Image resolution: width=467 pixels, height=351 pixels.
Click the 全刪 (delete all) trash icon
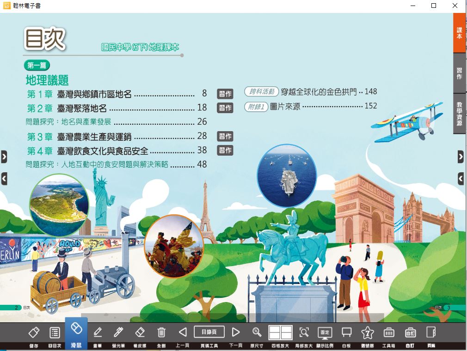[161, 333]
